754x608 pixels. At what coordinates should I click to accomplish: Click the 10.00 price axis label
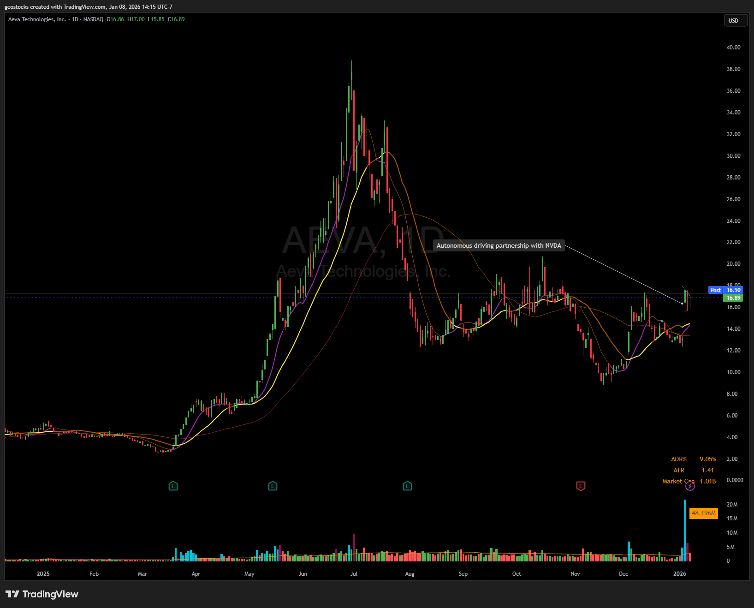733,372
